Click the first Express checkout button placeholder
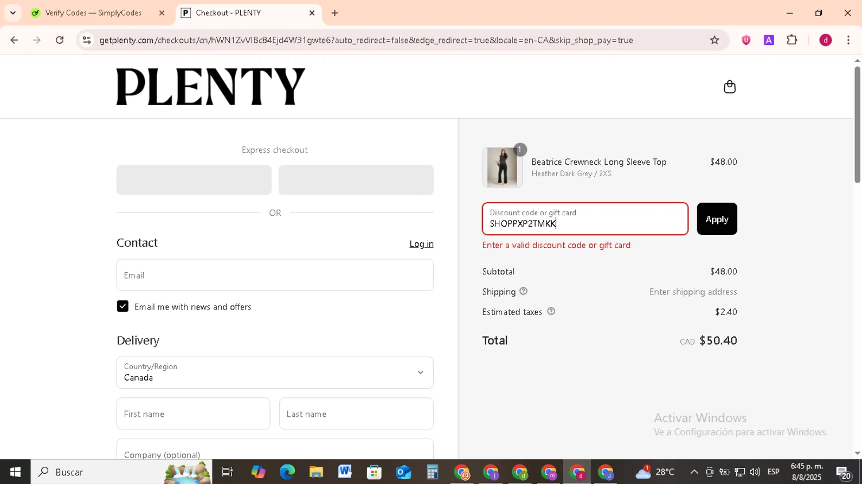 point(194,180)
